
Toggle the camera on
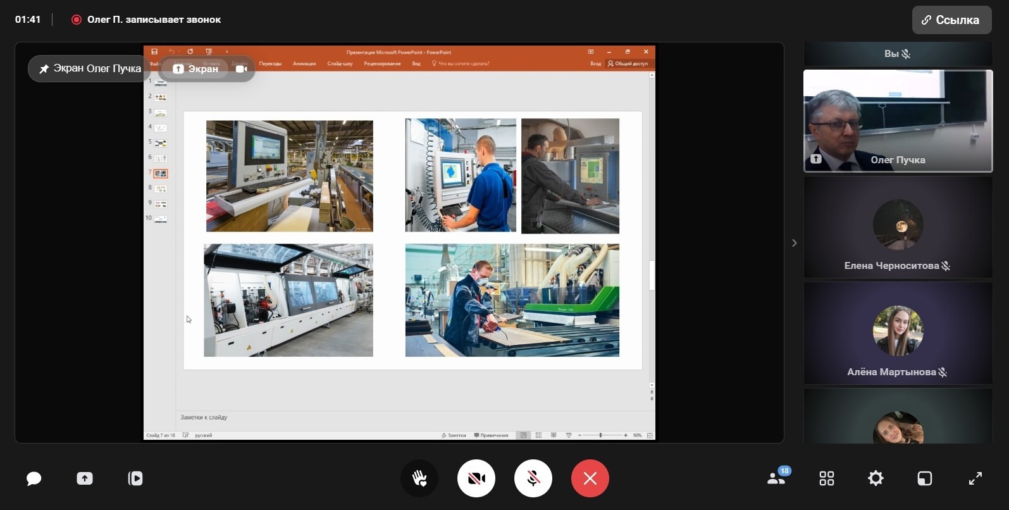(x=476, y=478)
